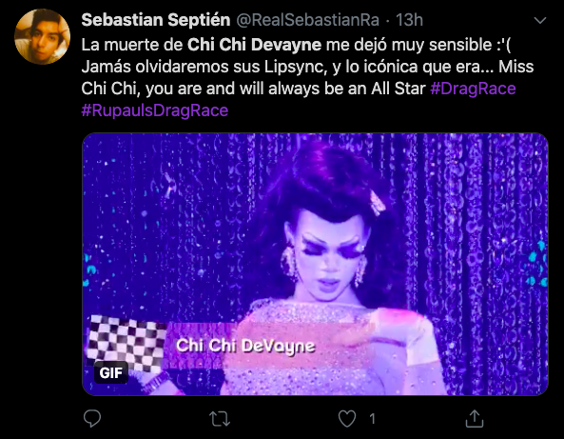Click bold Chi Chi Devayne in tweet text
The width and height of the screenshot is (564, 439).
(x=254, y=45)
